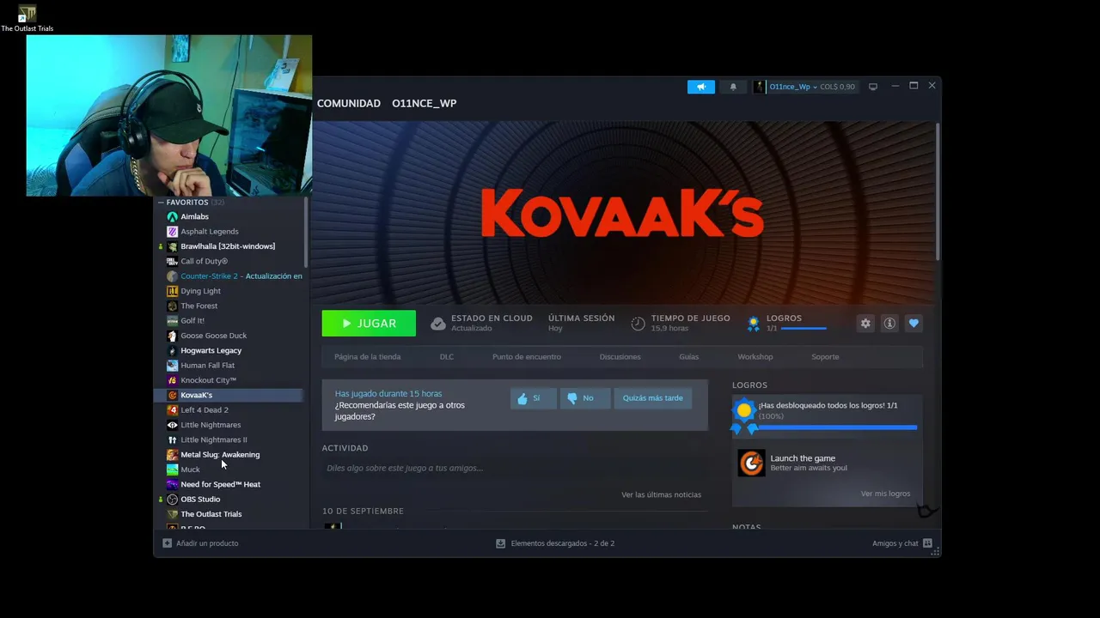Screen dimensions: 1100x618
Task: Select Little Nightmares II game icon
Action: (x=172, y=439)
